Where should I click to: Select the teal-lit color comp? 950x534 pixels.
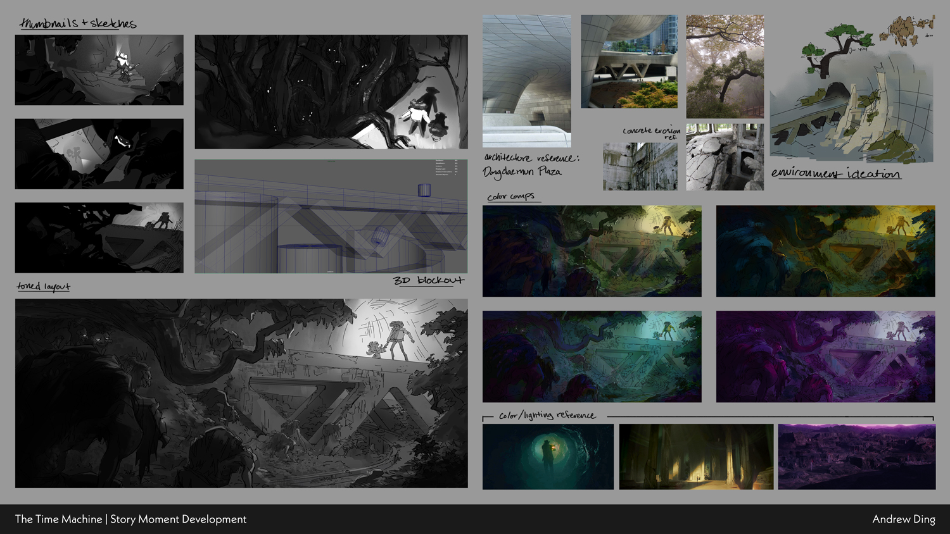[x=592, y=356]
